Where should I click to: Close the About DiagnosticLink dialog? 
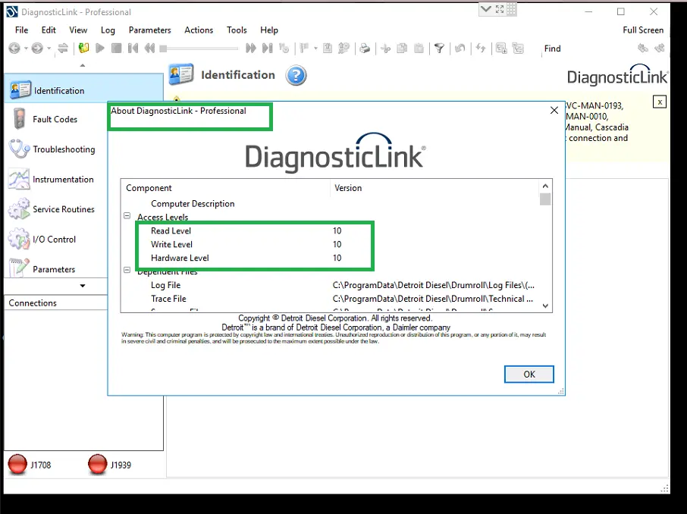coord(554,111)
